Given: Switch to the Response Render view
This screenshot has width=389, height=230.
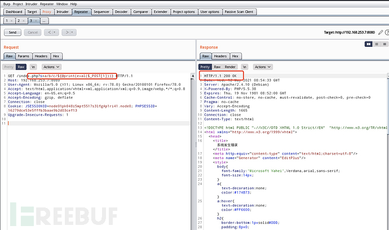Looking at the screenshot, I should click(x=232, y=67).
